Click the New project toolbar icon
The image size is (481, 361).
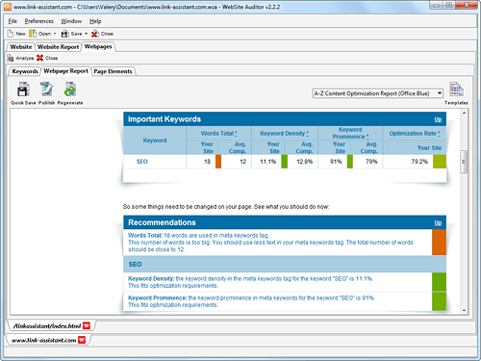[11, 34]
